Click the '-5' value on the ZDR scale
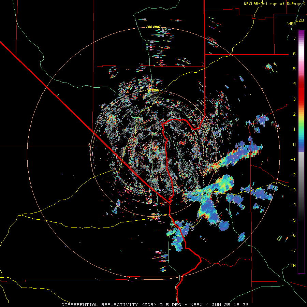 [293, 220]
